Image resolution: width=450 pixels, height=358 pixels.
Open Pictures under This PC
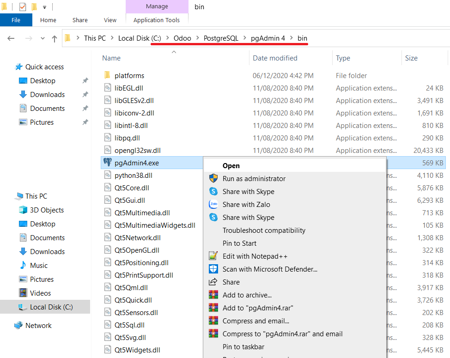(42, 279)
